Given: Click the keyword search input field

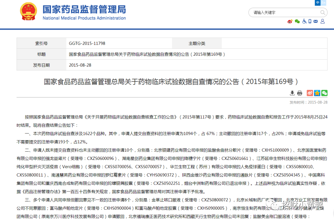Looking at the screenshot, I should point(284,13).
